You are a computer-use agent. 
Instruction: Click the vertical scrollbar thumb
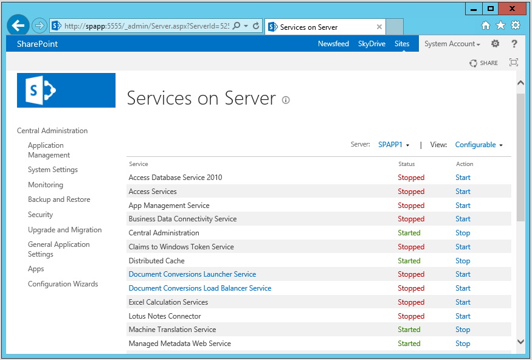coord(520,157)
